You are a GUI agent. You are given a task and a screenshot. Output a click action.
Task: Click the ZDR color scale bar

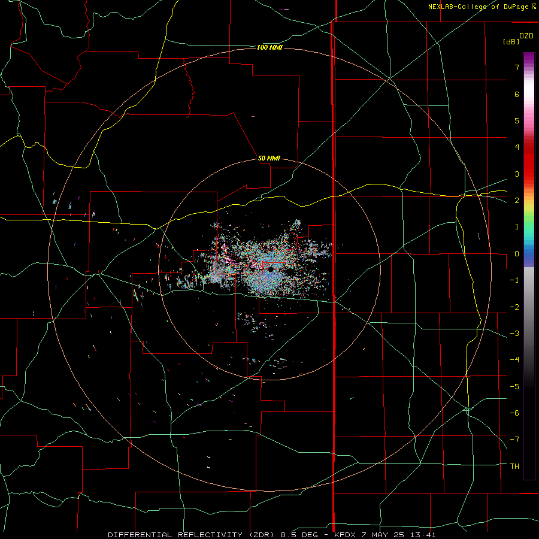pyautogui.click(x=529, y=266)
